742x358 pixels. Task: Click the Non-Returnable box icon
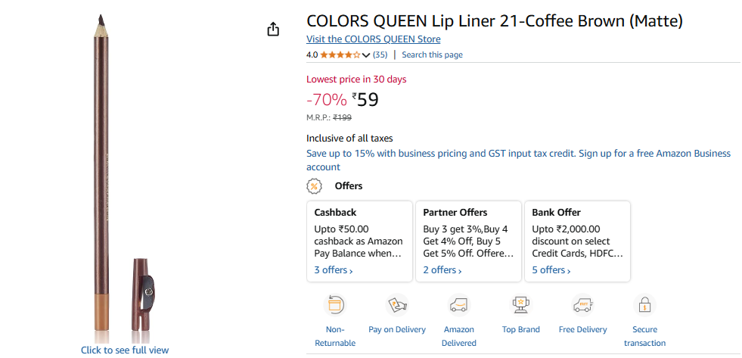click(335, 306)
